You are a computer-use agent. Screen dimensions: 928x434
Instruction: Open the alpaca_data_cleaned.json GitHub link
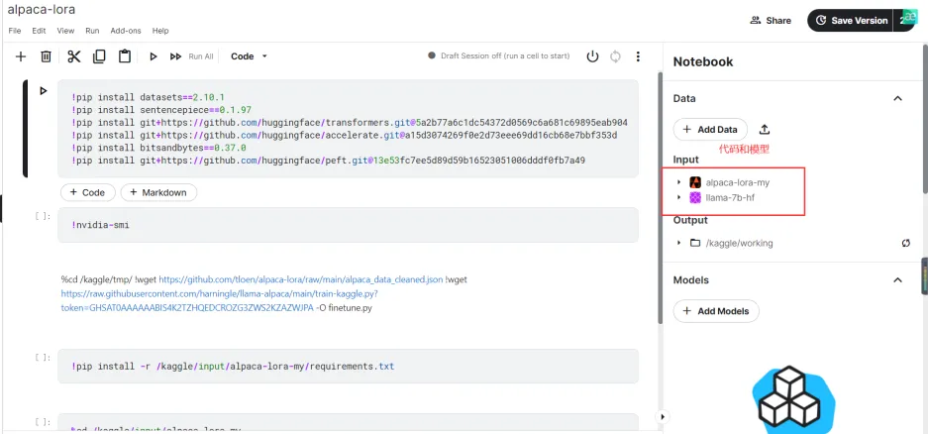[x=301, y=279]
